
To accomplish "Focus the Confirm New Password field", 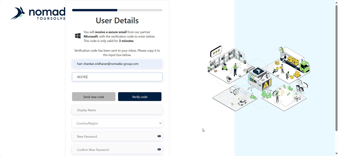I will point(113,150).
